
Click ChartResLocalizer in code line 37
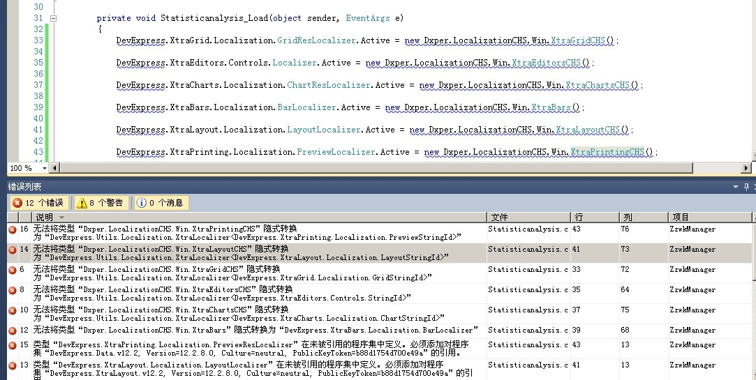pyautogui.click(x=329, y=85)
